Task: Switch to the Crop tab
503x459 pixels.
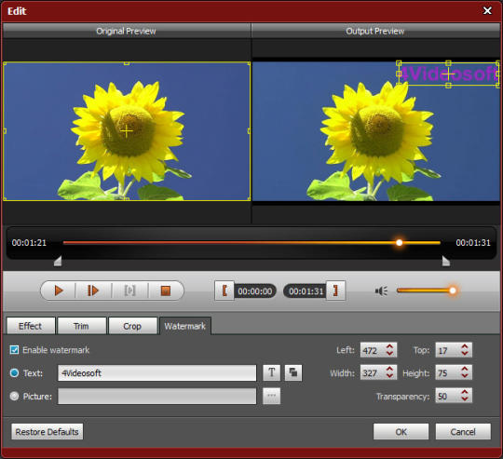Action: click(132, 326)
